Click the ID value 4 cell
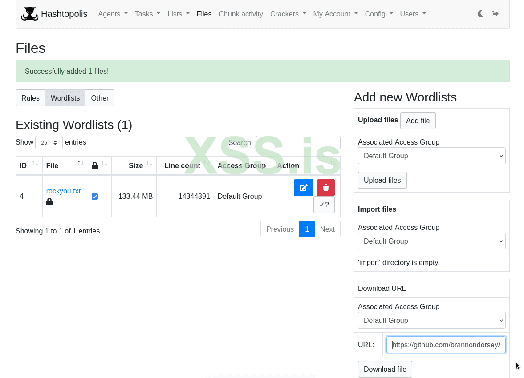This screenshot has height=378, width=524. coord(29,197)
